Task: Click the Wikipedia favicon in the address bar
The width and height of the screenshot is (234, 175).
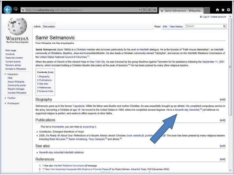Action: (23, 10)
